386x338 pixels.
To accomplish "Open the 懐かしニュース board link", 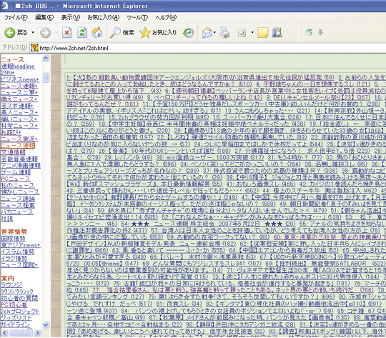I will [x=20, y=192].
